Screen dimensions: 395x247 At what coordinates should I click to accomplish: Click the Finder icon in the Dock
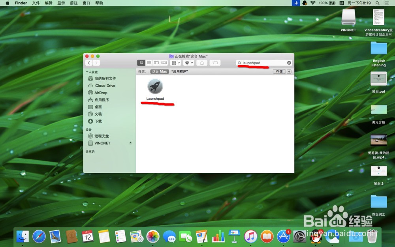(23, 236)
